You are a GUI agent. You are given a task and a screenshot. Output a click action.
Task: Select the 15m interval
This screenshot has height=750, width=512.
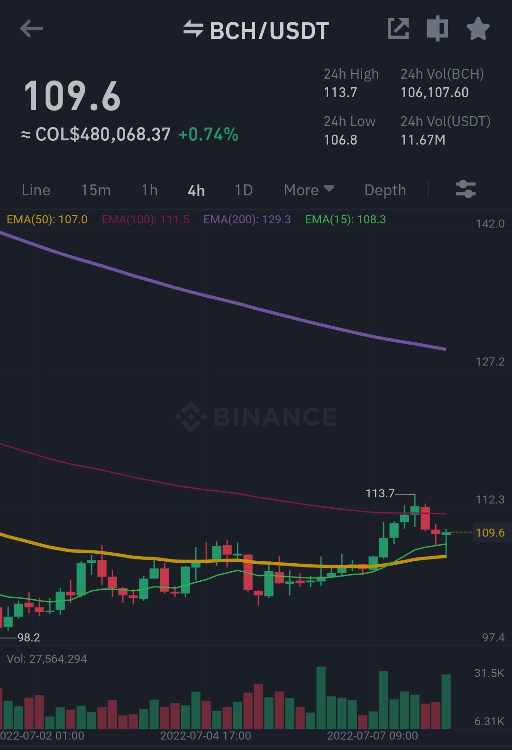click(x=96, y=190)
